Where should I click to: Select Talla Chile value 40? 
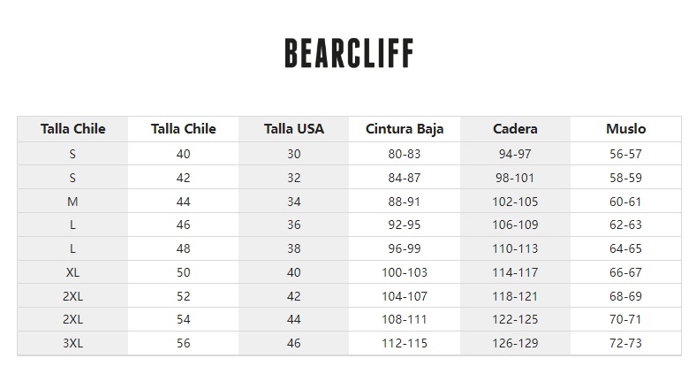coord(184,154)
